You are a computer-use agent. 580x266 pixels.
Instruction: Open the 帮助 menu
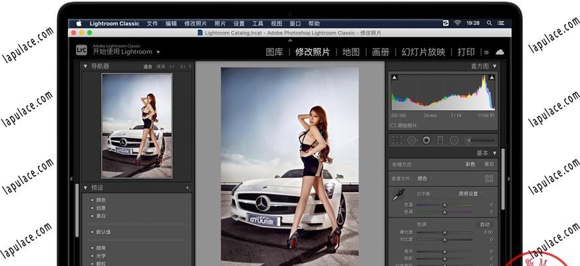click(314, 23)
